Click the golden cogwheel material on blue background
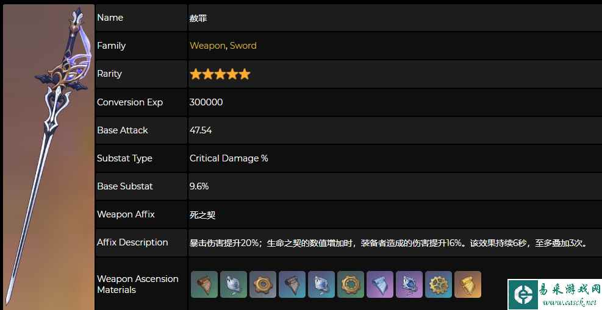This screenshot has width=602, height=310. coord(439,284)
